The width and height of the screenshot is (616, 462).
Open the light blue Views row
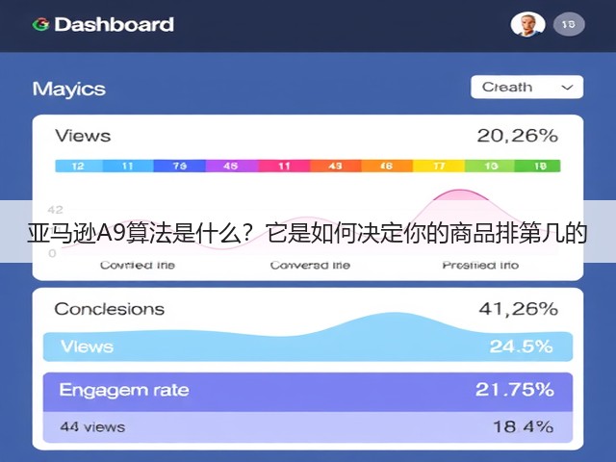click(308, 346)
